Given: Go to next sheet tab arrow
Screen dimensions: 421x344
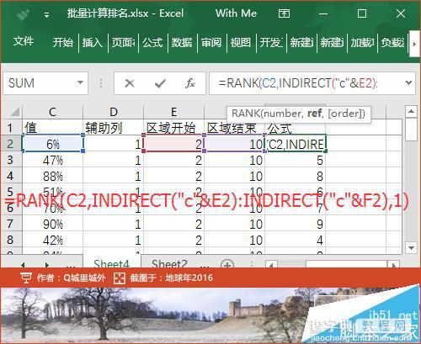Looking at the screenshot, I should (47, 264).
